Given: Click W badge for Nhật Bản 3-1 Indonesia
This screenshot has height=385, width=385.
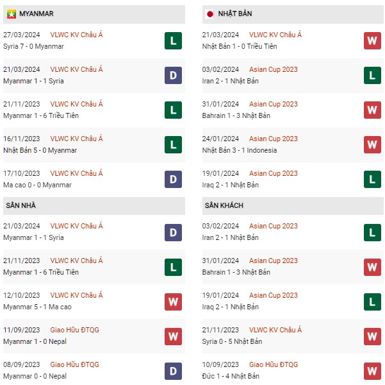Looking at the screenshot, I should [x=372, y=145].
